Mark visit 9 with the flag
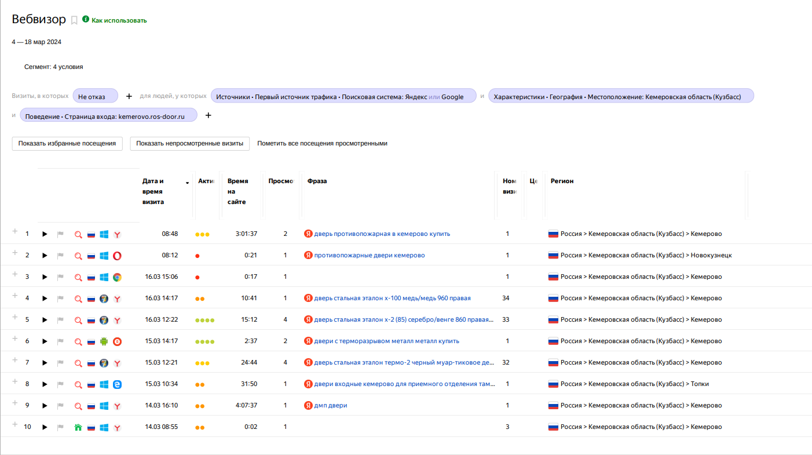Screen dimensions: 812x455 coord(60,406)
